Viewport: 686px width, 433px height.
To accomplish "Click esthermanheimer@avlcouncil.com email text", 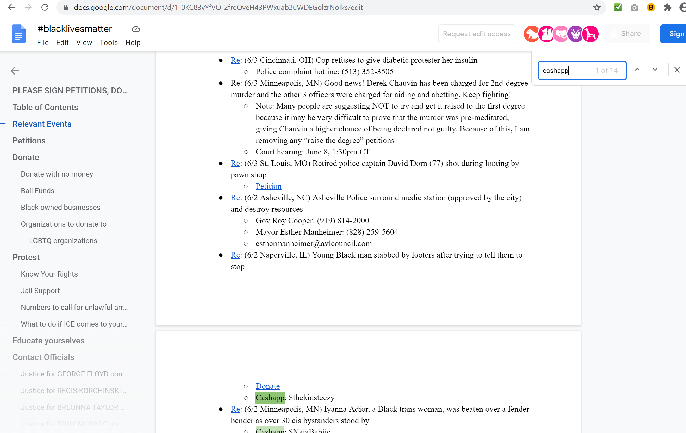I will click(314, 243).
